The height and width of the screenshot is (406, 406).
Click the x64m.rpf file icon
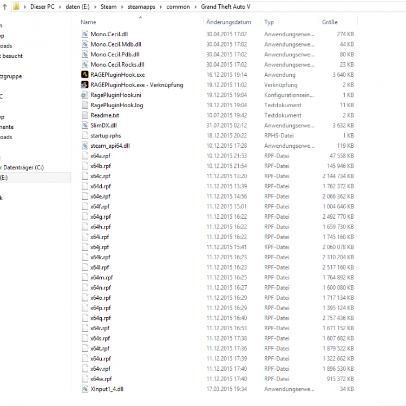[85, 277]
